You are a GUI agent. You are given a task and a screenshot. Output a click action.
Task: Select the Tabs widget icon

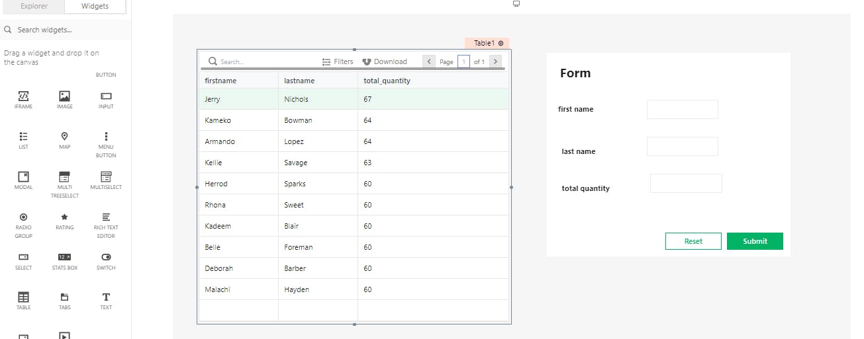[64, 297]
